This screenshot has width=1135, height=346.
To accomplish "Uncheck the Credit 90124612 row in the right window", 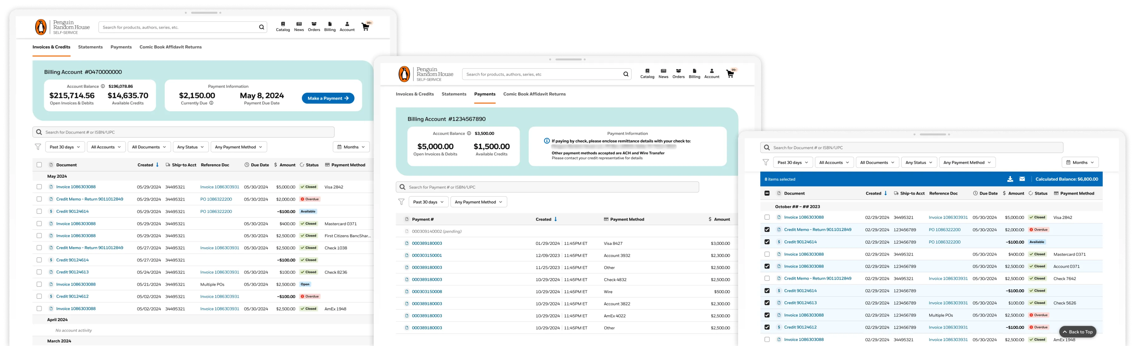I will 767,327.
